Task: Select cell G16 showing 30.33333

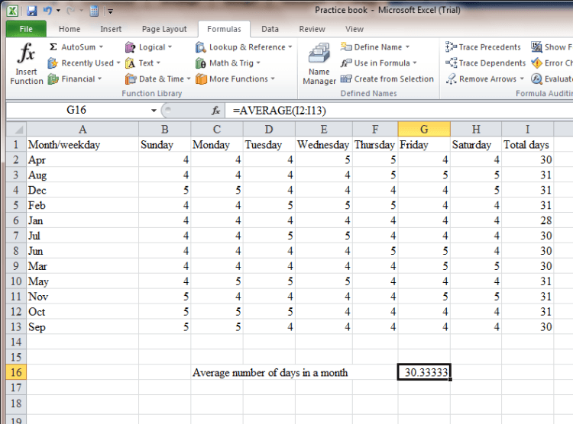Action: [424, 372]
